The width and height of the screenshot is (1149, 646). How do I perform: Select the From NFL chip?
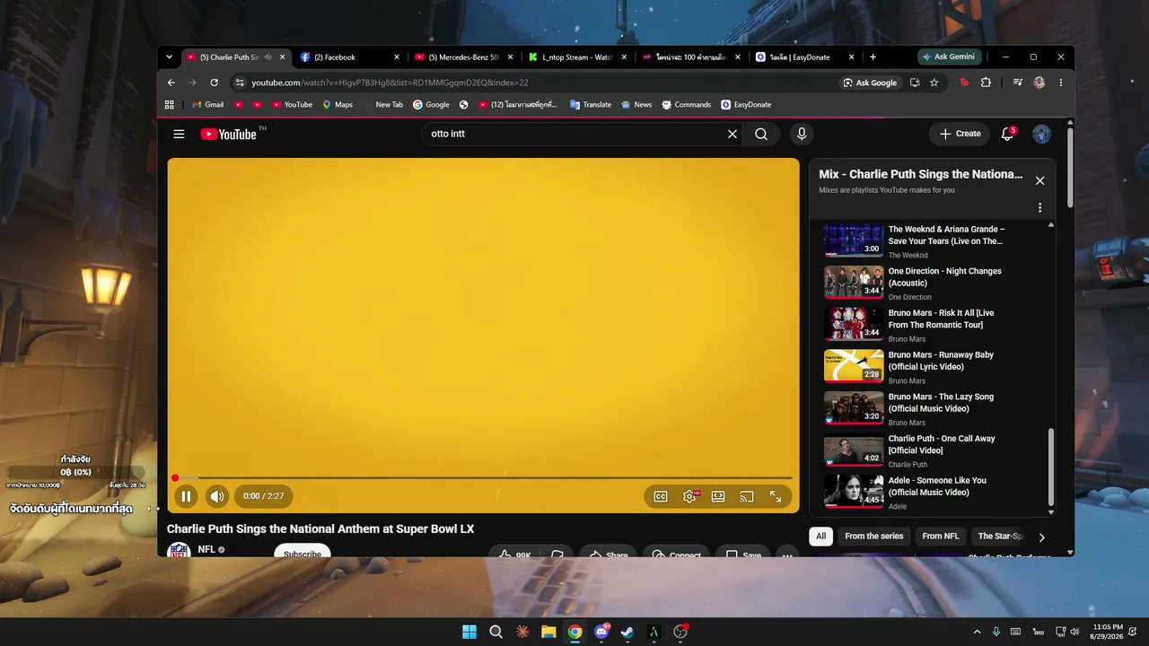point(941,537)
